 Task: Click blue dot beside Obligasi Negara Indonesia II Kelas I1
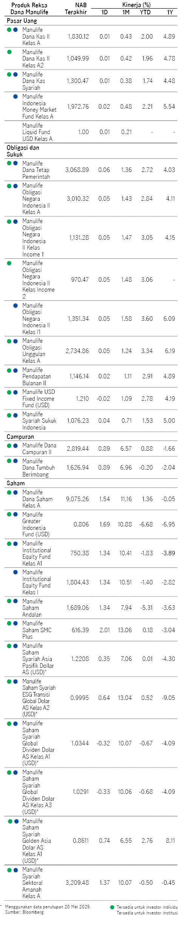15,305
